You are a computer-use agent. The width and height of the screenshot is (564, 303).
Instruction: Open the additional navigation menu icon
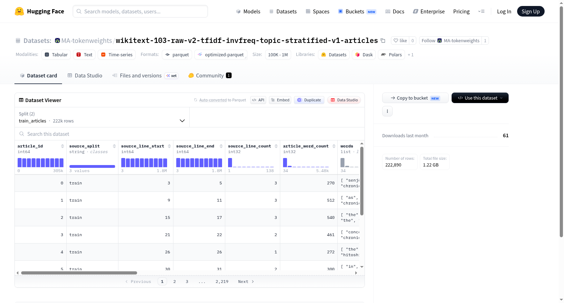(481, 11)
